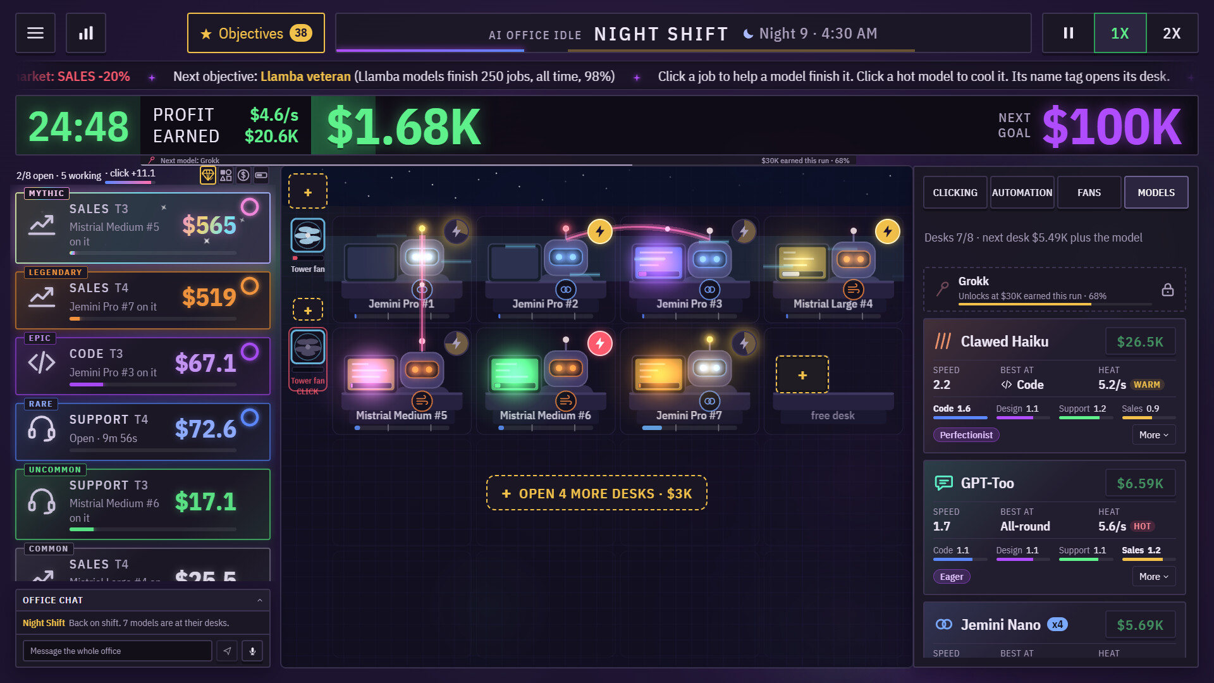The image size is (1214, 683).
Task: Click the wind badge icon on Mistrial Large #4
Action: (853, 289)
